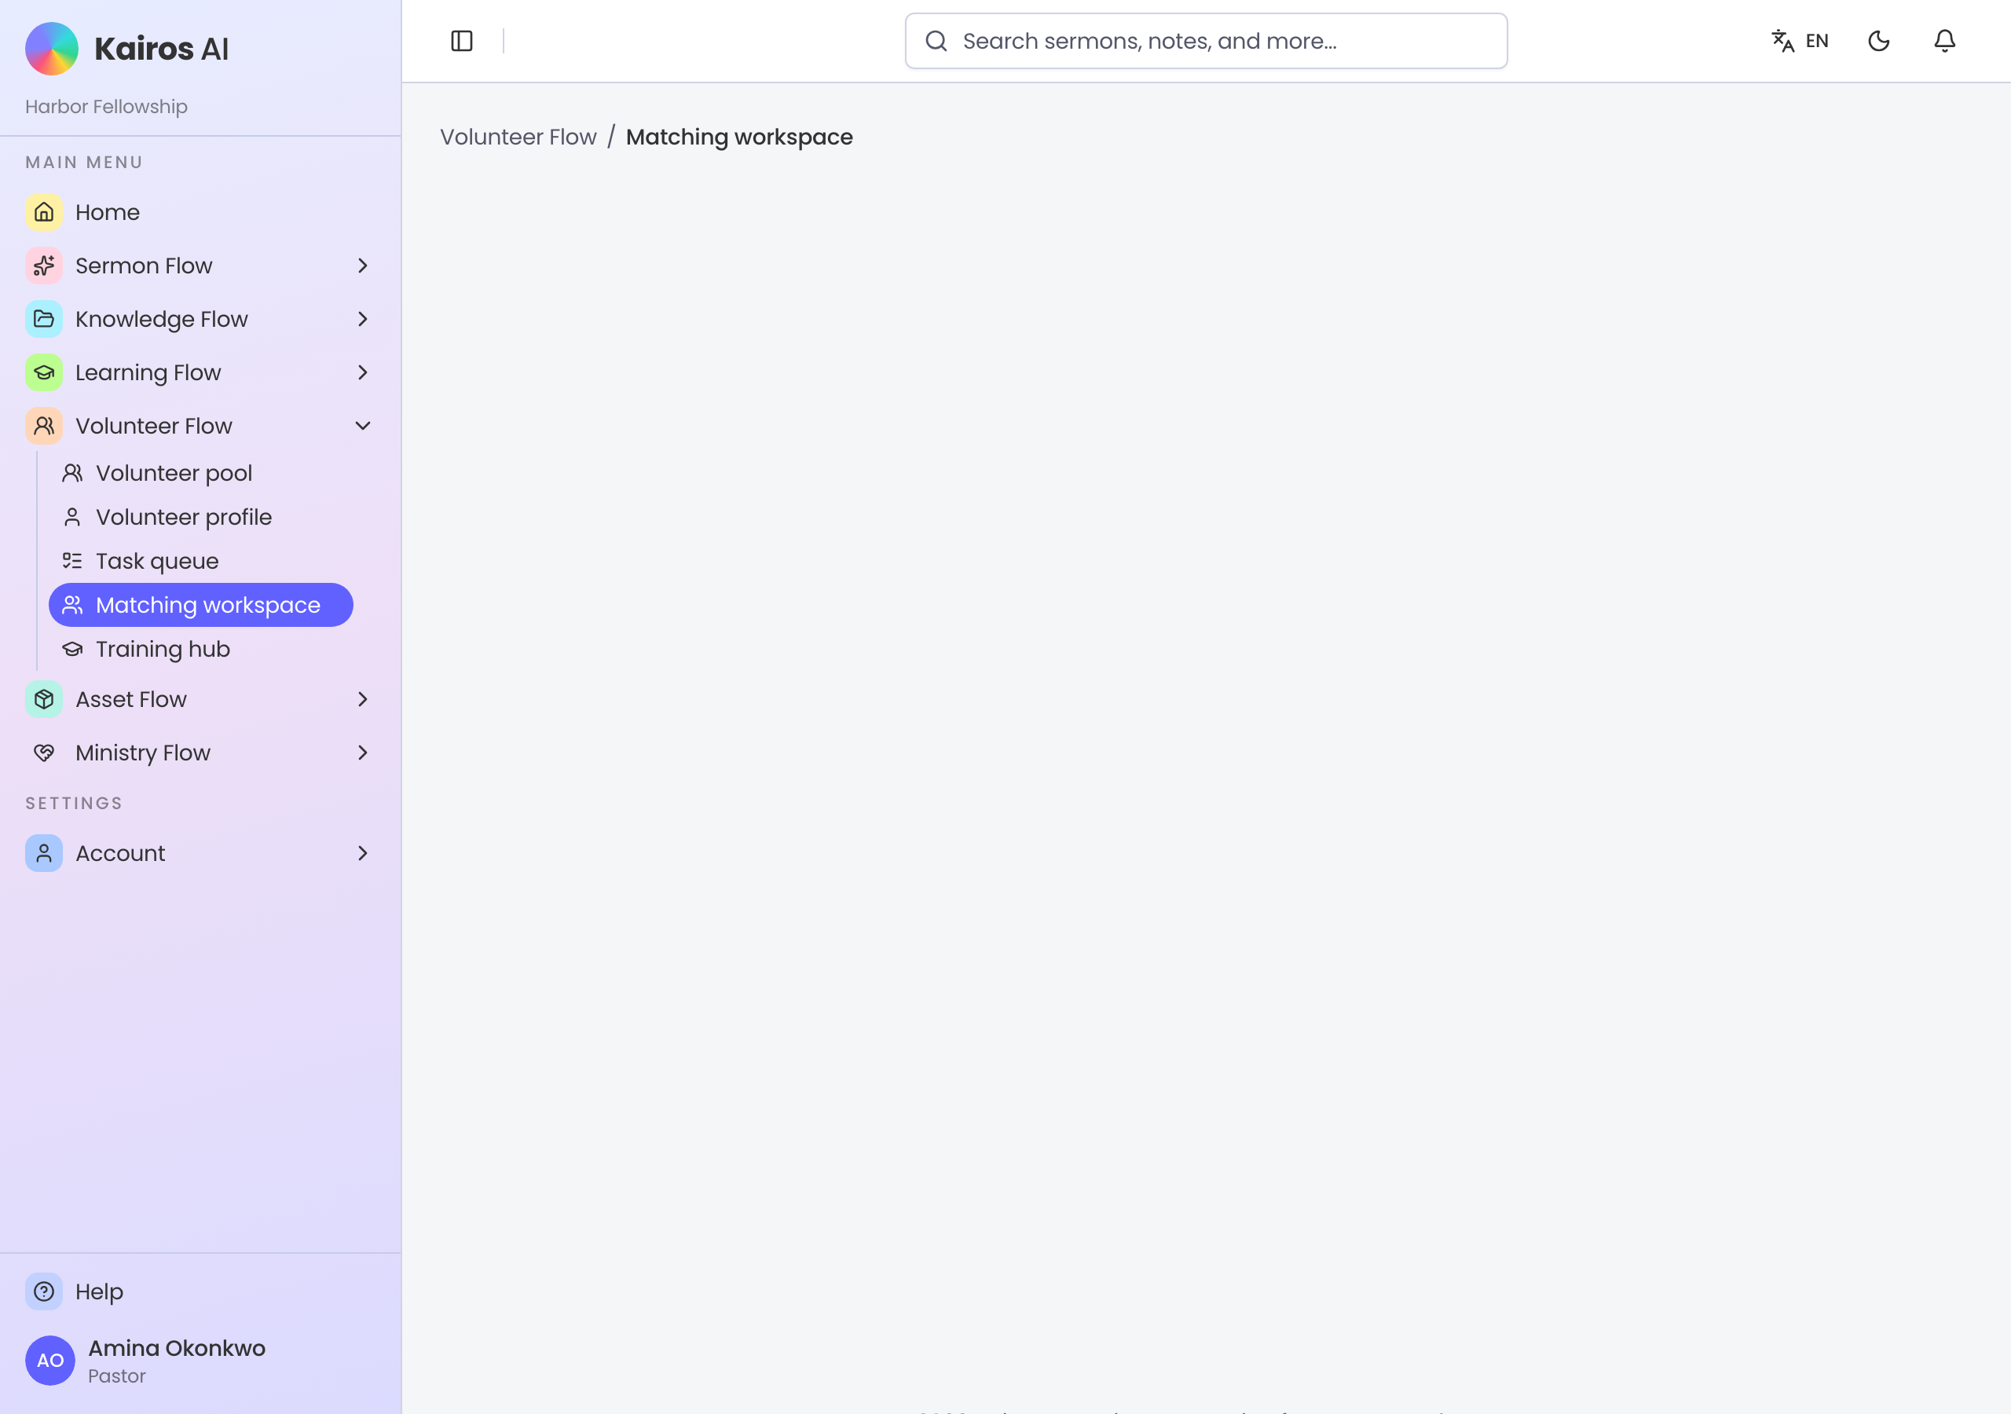This screenshot has height=1414, width=2011.
Task: Click the Account person icon
Action: (44, 853)
